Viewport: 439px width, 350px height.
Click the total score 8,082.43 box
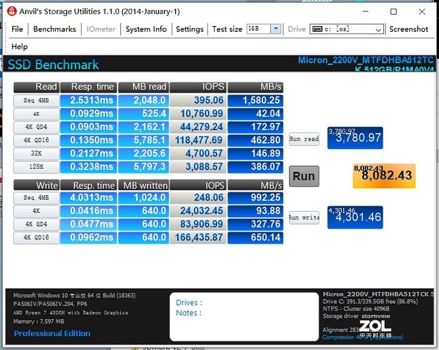pos(384,176)
